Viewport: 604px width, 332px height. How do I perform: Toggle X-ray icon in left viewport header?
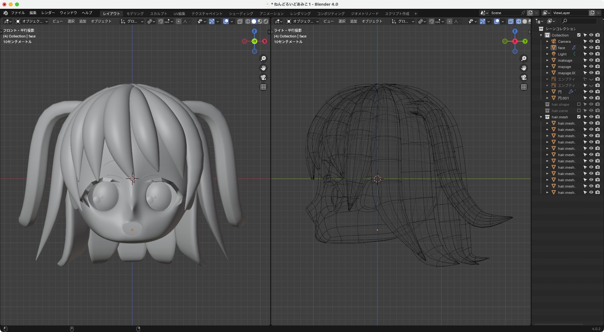(240, 21)
